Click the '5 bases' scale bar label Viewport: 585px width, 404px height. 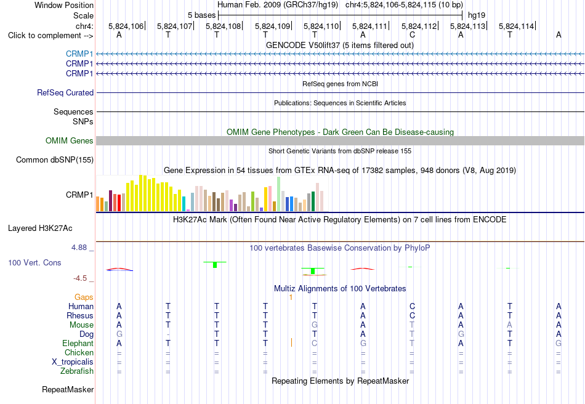coord(201,15)
